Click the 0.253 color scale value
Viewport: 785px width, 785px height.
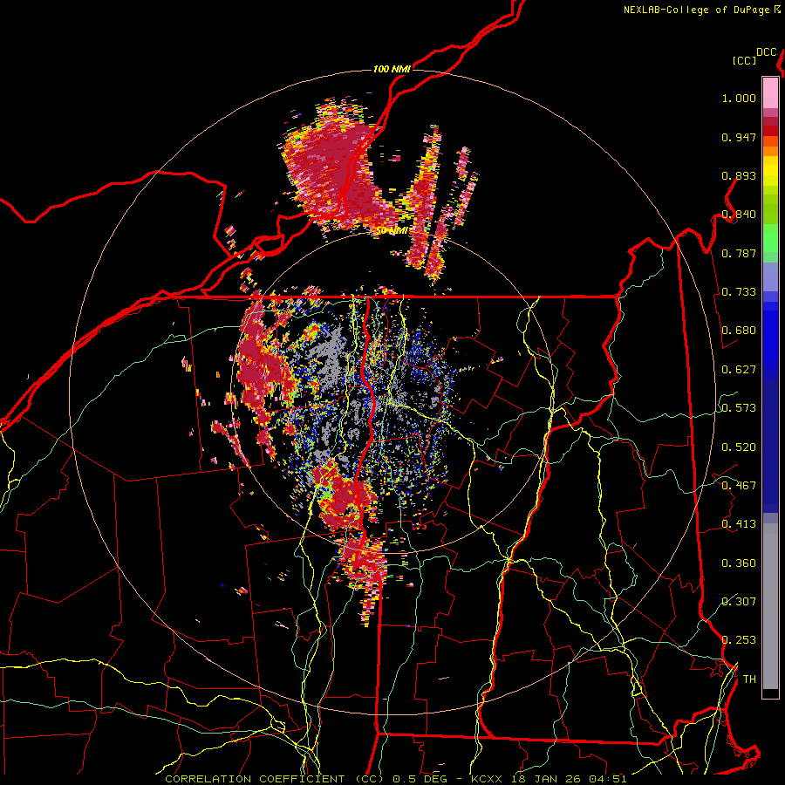(x=739, y=640)
